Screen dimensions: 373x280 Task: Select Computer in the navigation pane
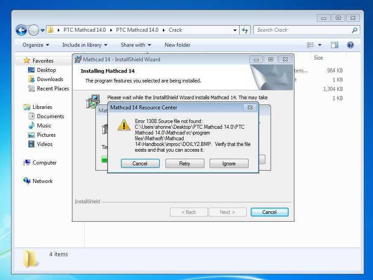pos(45,163)
